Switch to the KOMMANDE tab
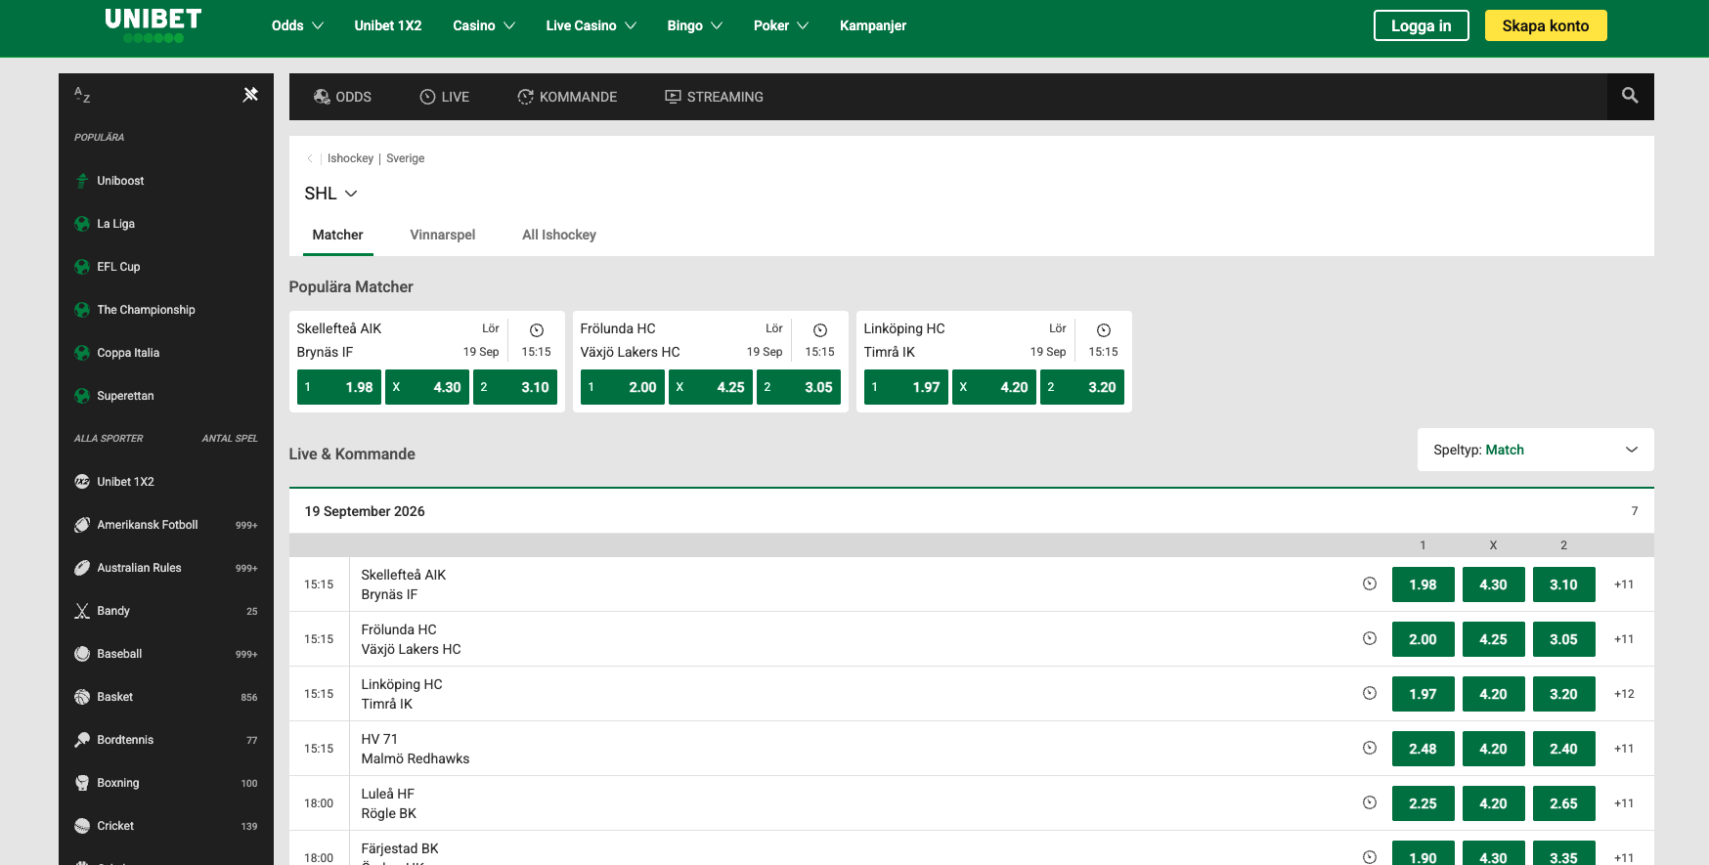1709x865 pixels. pyautogui.click(x=567, y=97)
